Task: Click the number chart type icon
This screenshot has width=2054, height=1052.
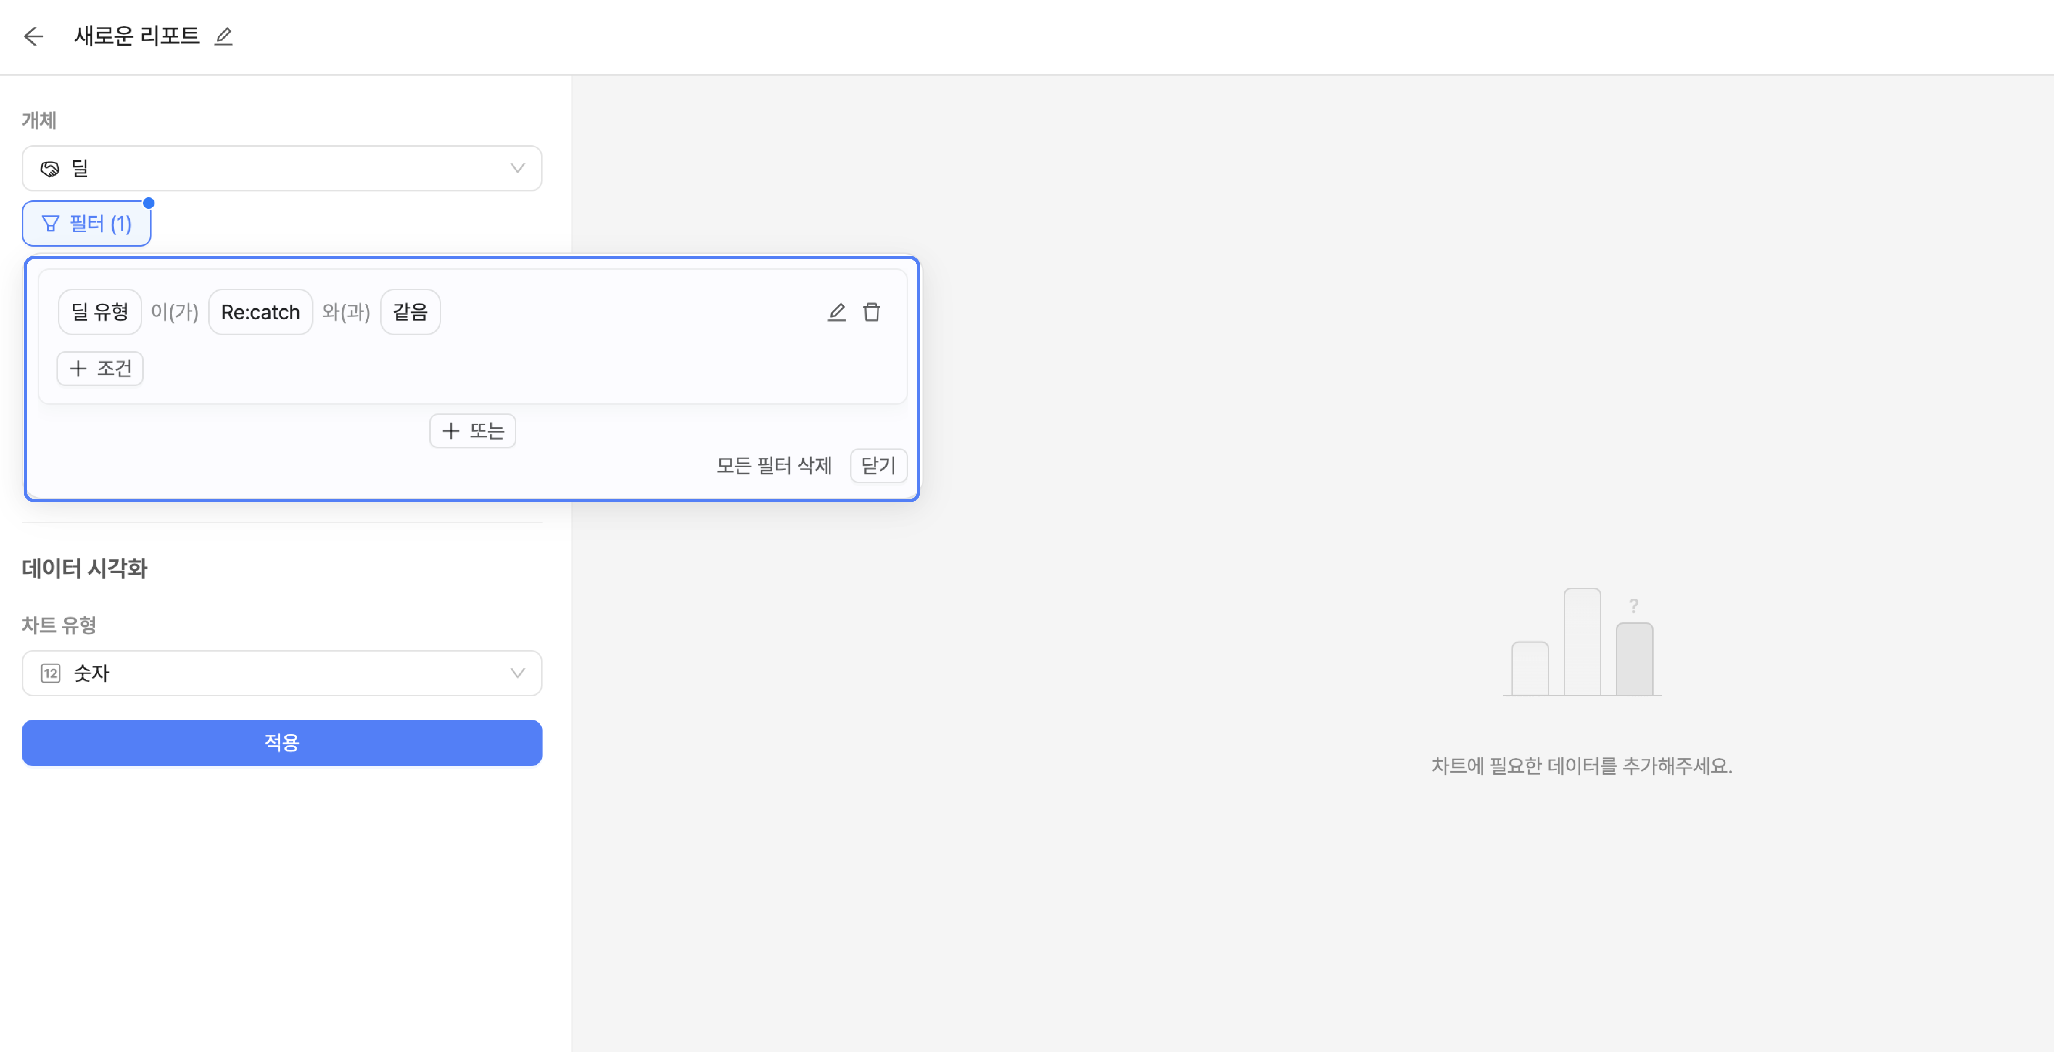Action: tap(50, 673)
